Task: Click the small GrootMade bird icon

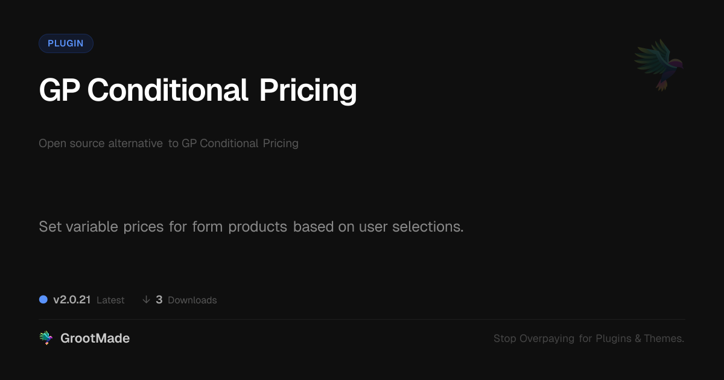Action: point(46,338)
